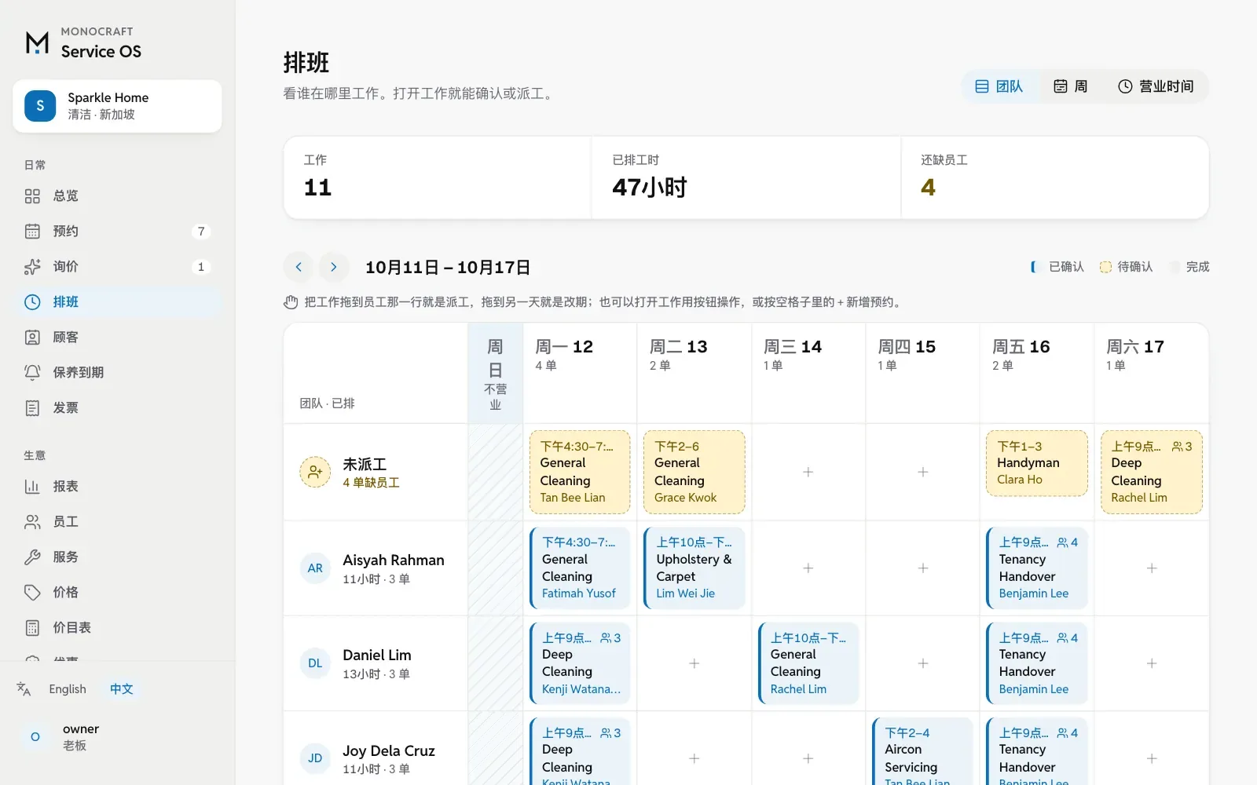Switch language to English
The width and height of the screenshot is (1257, 785).
(x=68, y=689)
